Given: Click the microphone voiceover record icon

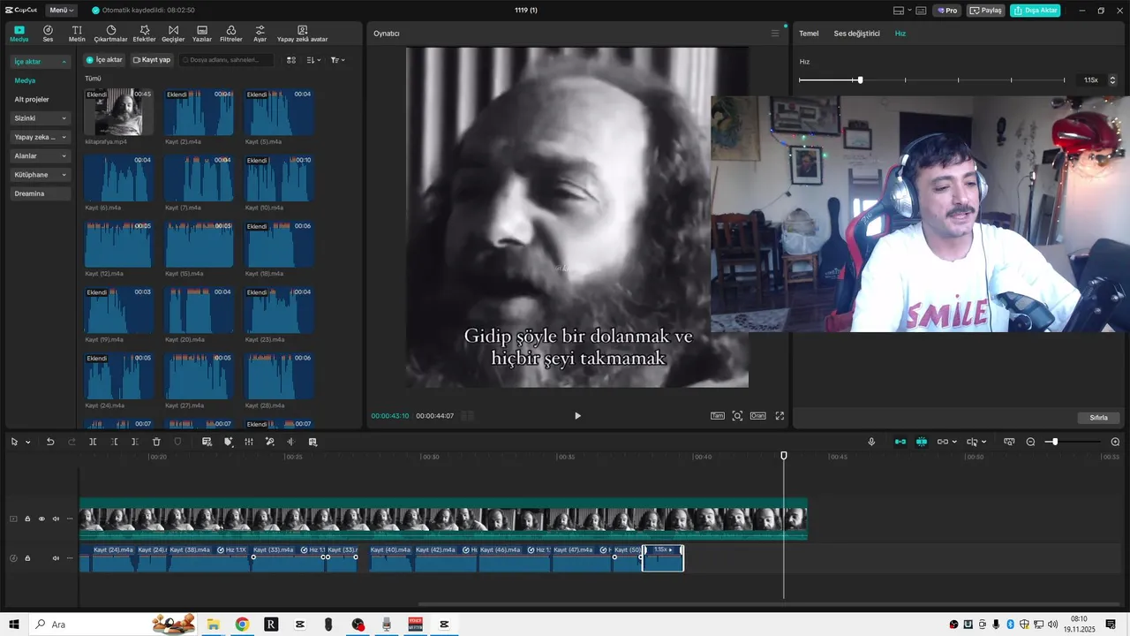Looking at the screenshot, I should coord(871,442).
